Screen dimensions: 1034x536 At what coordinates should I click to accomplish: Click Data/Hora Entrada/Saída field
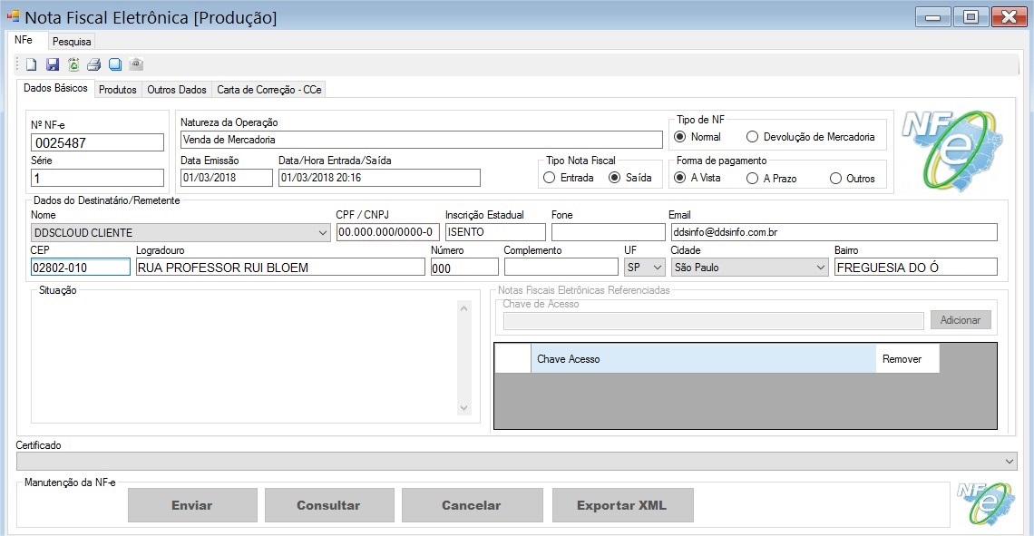pos(379,178)
